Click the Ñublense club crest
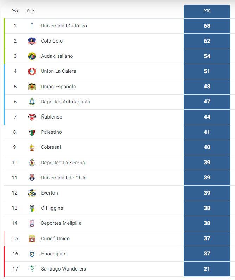The width and height of the screenshot is (235, 280). click(32, 117)
